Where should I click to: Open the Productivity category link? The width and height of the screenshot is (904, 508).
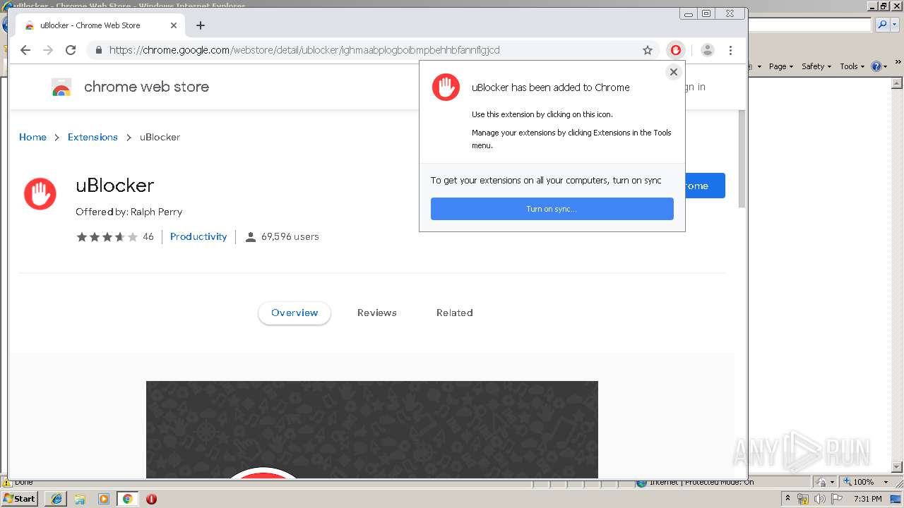198,236
